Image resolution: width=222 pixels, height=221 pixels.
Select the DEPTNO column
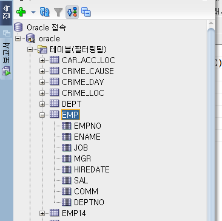coord(89,202)
